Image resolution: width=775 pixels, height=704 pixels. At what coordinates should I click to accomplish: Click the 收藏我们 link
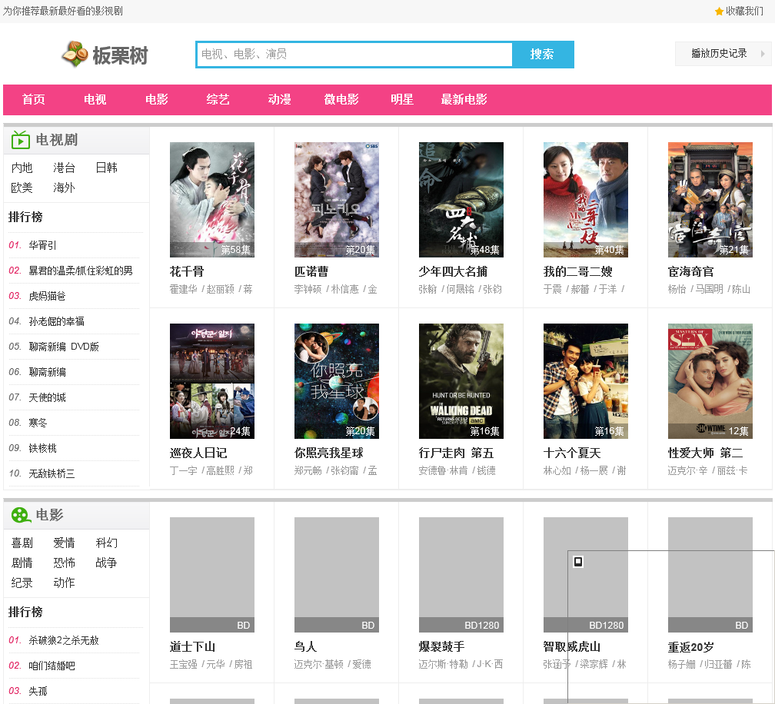point(744,12)
